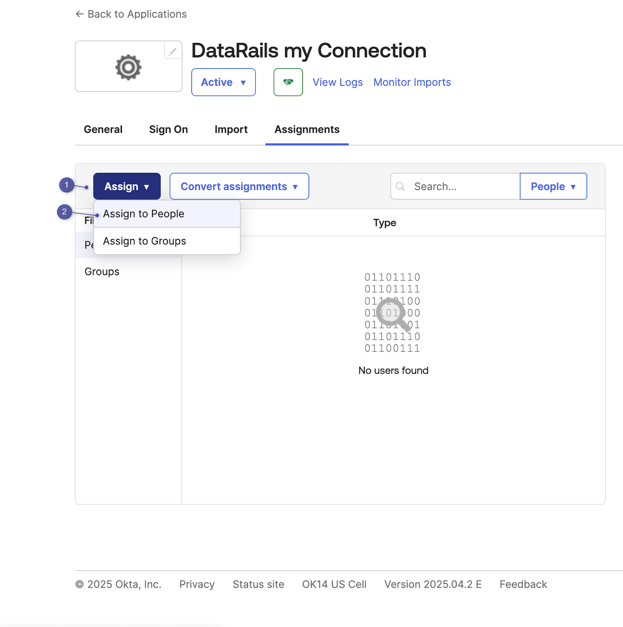Choose Assign to People menu option
This screenshot has height=627, width=623.
[143, 214]
